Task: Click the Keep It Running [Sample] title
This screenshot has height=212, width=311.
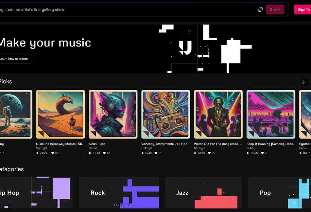Action: (271, 144)
